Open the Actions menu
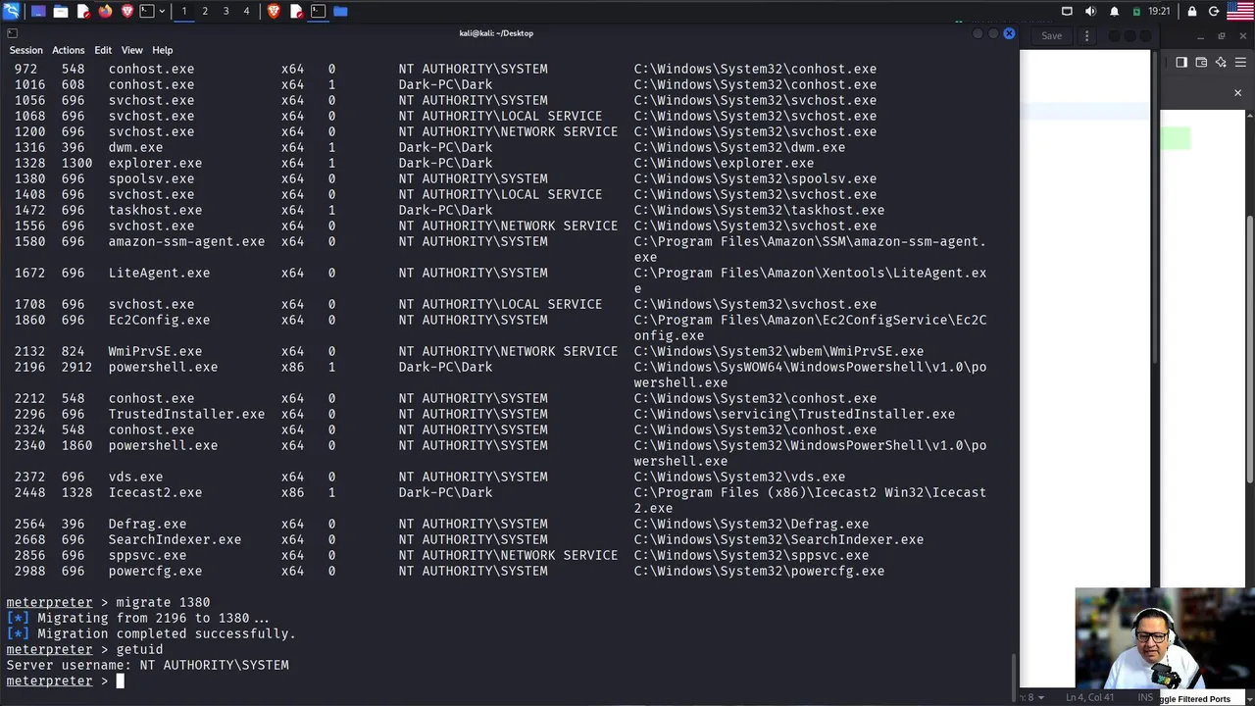The height and width of the screenshot is (706, 1255). coord(69,50)
